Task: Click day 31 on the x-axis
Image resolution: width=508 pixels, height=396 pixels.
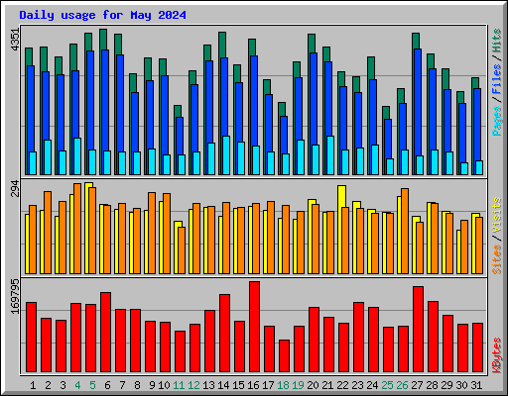Action: point(476,385)
